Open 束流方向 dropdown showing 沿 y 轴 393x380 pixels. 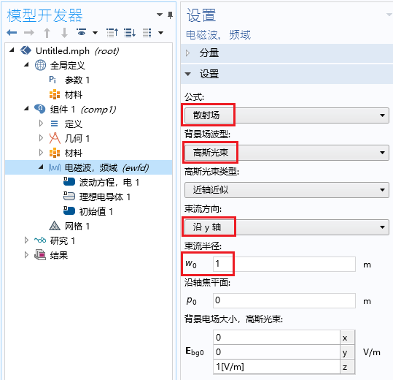click(287, 227)
